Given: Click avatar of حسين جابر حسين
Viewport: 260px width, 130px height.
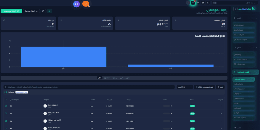Looking at the screenshot, I should click(45, 106).
